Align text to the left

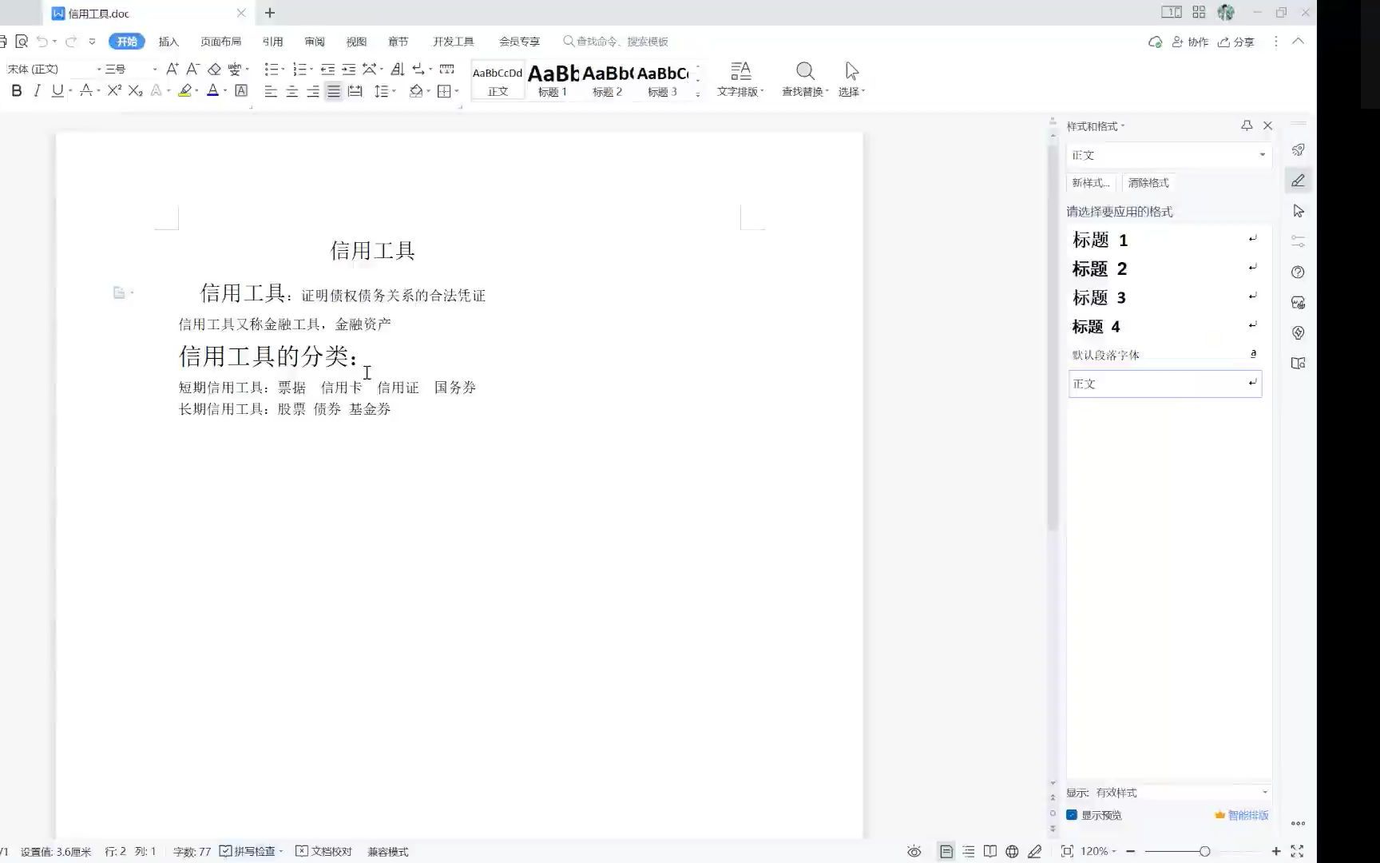[x=271, y=91]
